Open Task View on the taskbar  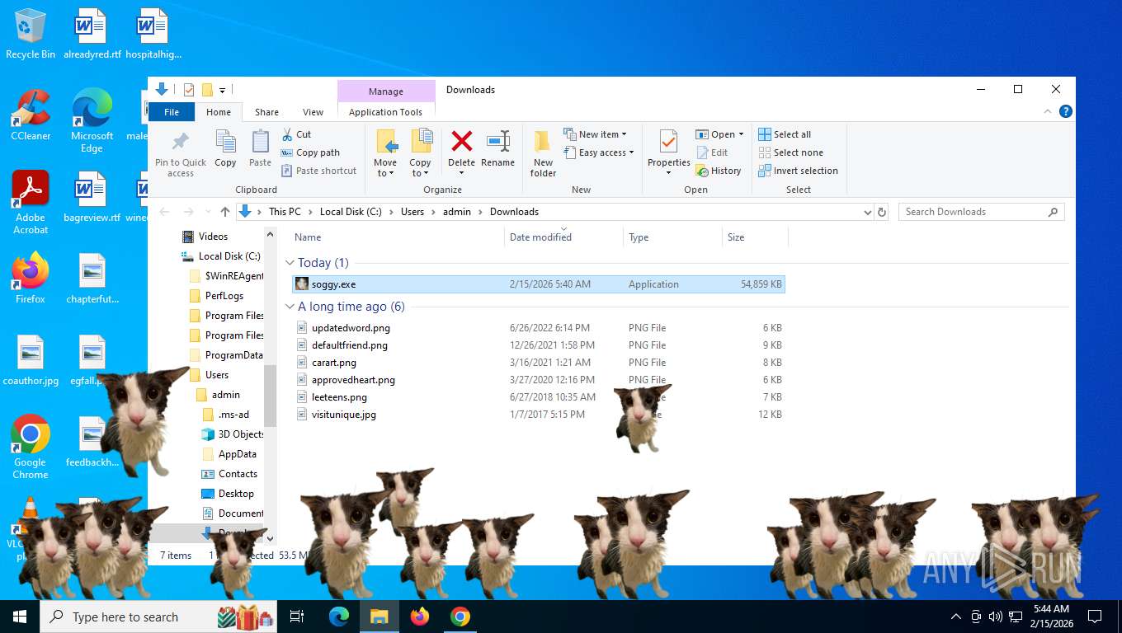[x=297, y=617]
